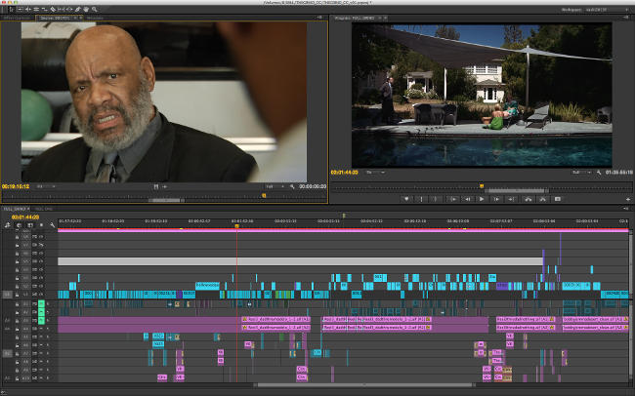The image size is (635, 396).
Task: Step back one frame in Program monitor
Action: [x=467, y=199]
